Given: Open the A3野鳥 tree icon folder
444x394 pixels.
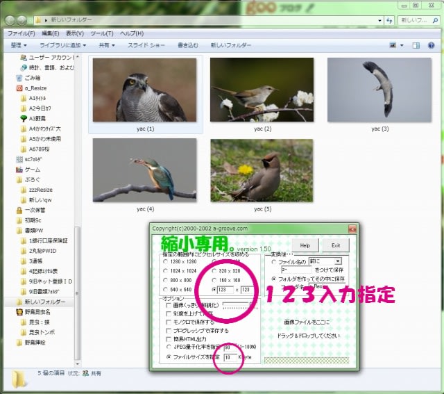Looking at the screenshot, I should (x=39, y=118).
